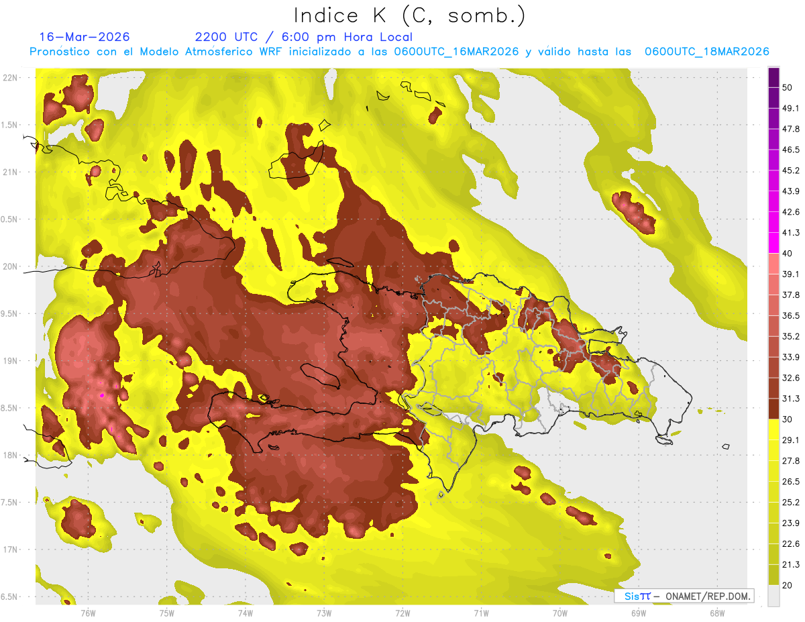The width and height of the screenshot is (805, 622).
Task: Click the legend value '22.6'
Action: coord(790,544)
